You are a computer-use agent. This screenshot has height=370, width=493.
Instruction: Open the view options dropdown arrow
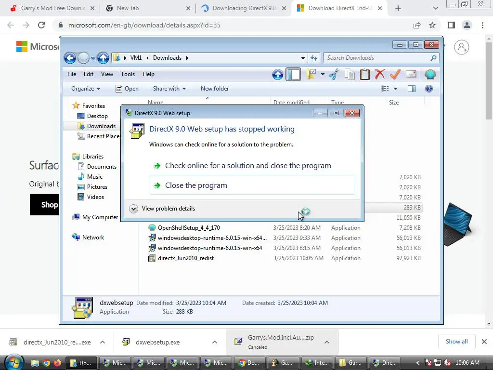coord(396,89)
